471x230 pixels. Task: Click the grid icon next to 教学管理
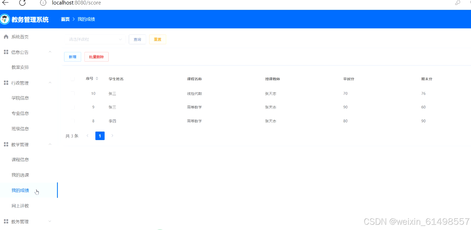click(x=6, y=144)
